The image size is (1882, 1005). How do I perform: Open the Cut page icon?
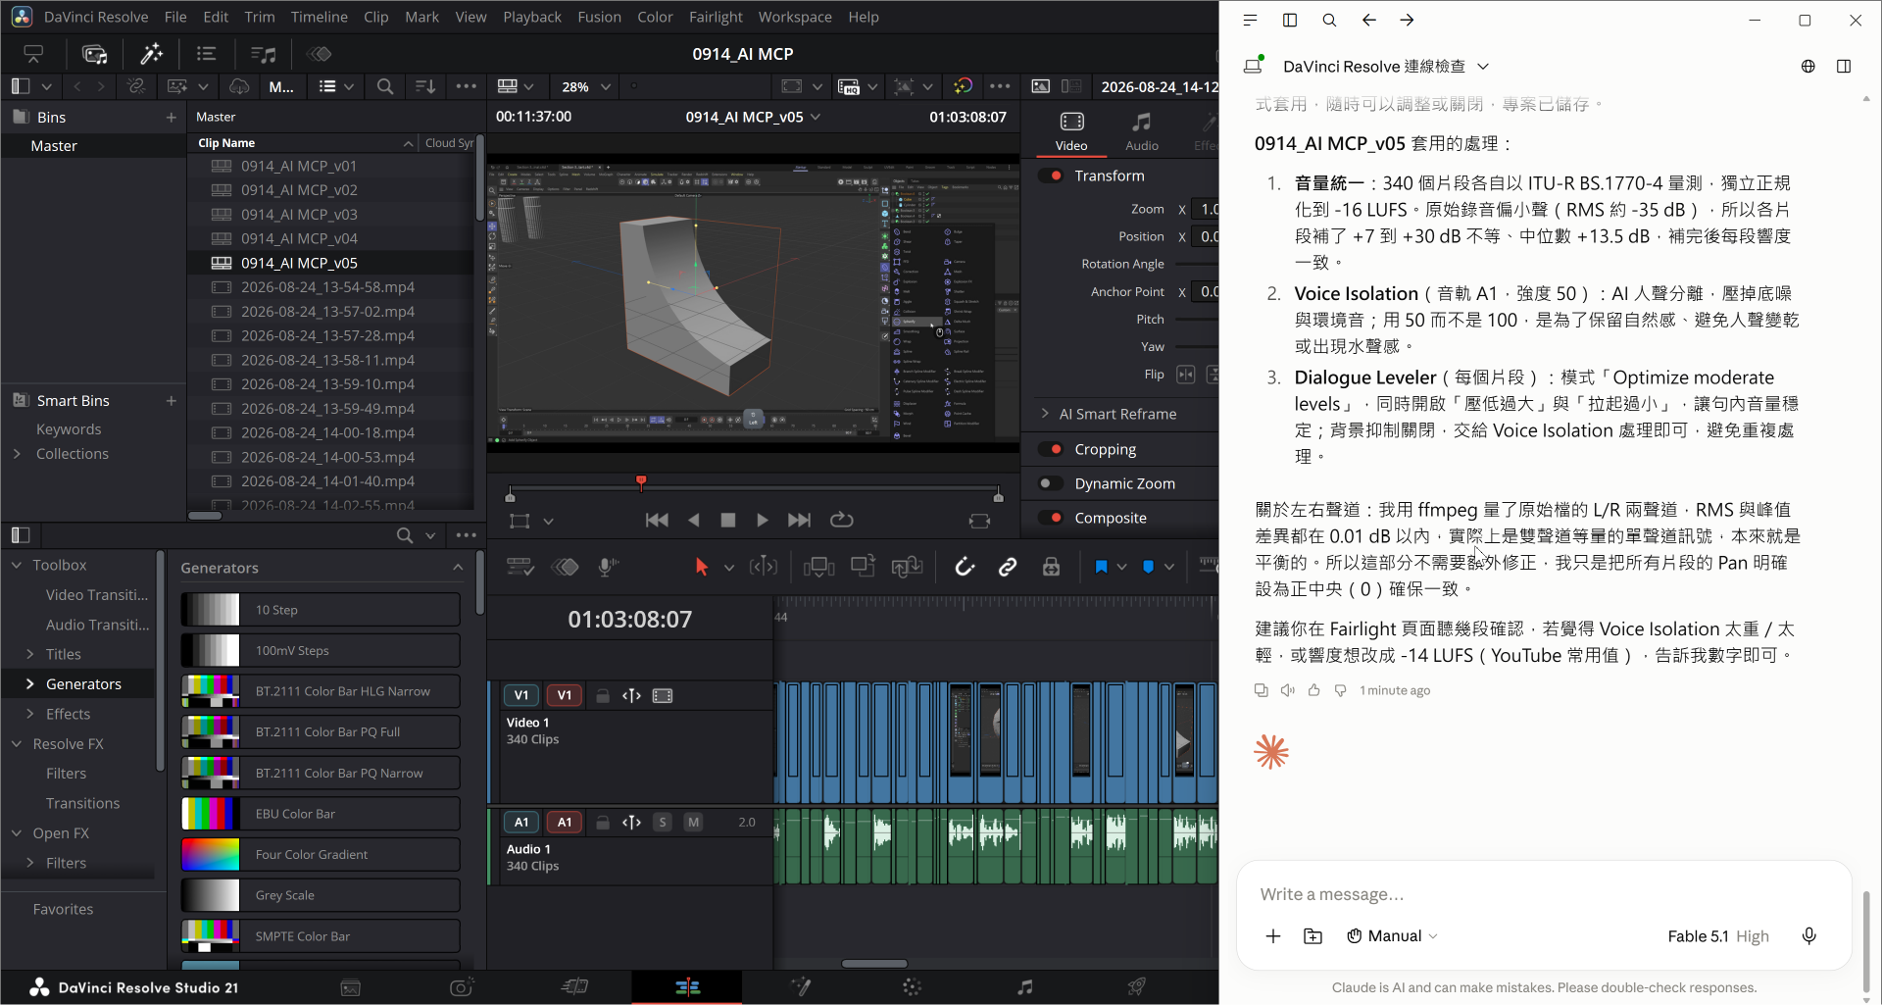click(x=575, y=986)
